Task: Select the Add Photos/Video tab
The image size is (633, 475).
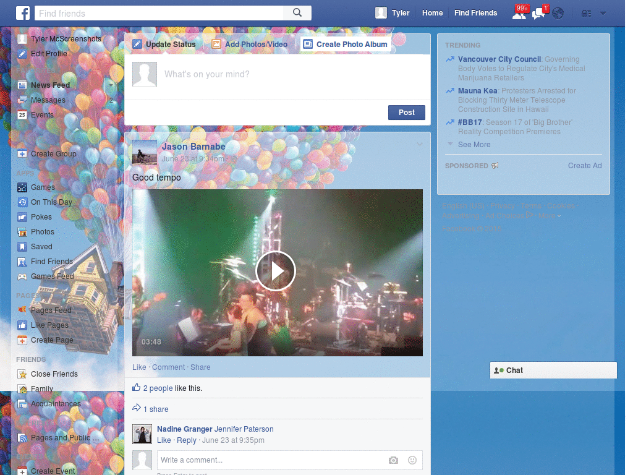Action: (x=250, y=44)
